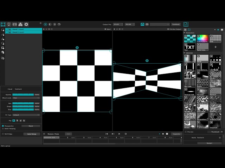Image resolution: width=225 pixels, height=168 pixels.
Task: Add a 3D object surface
Action: click(x=2, y=52)
